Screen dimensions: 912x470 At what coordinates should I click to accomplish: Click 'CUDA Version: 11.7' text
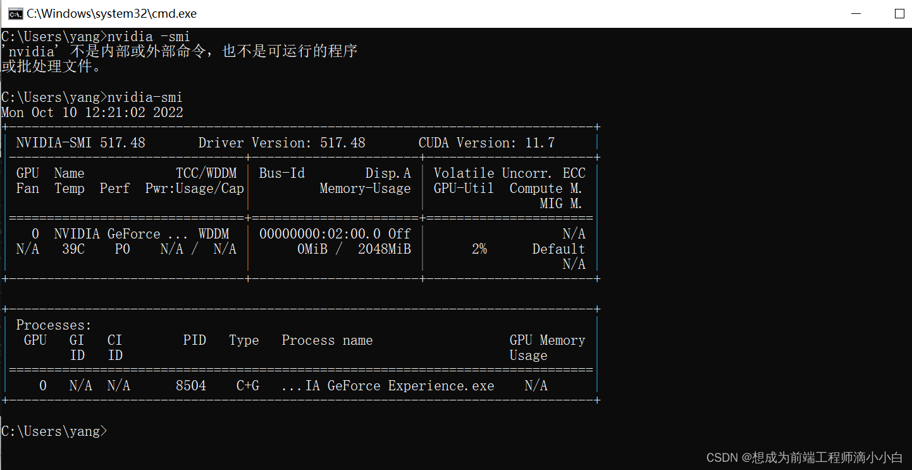coord(486,143)
